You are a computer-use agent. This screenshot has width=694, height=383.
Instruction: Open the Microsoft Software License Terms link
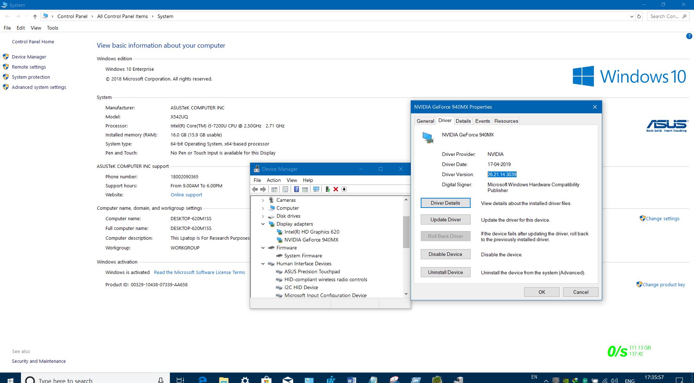pos(200,272)
